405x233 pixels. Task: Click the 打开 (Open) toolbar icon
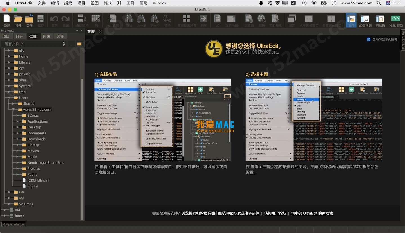pyautogui.click(x=18, y=19)
